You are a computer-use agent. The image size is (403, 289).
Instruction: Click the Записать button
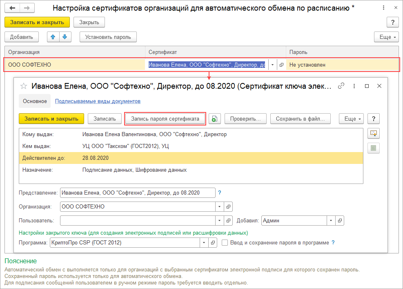point(105,119)
